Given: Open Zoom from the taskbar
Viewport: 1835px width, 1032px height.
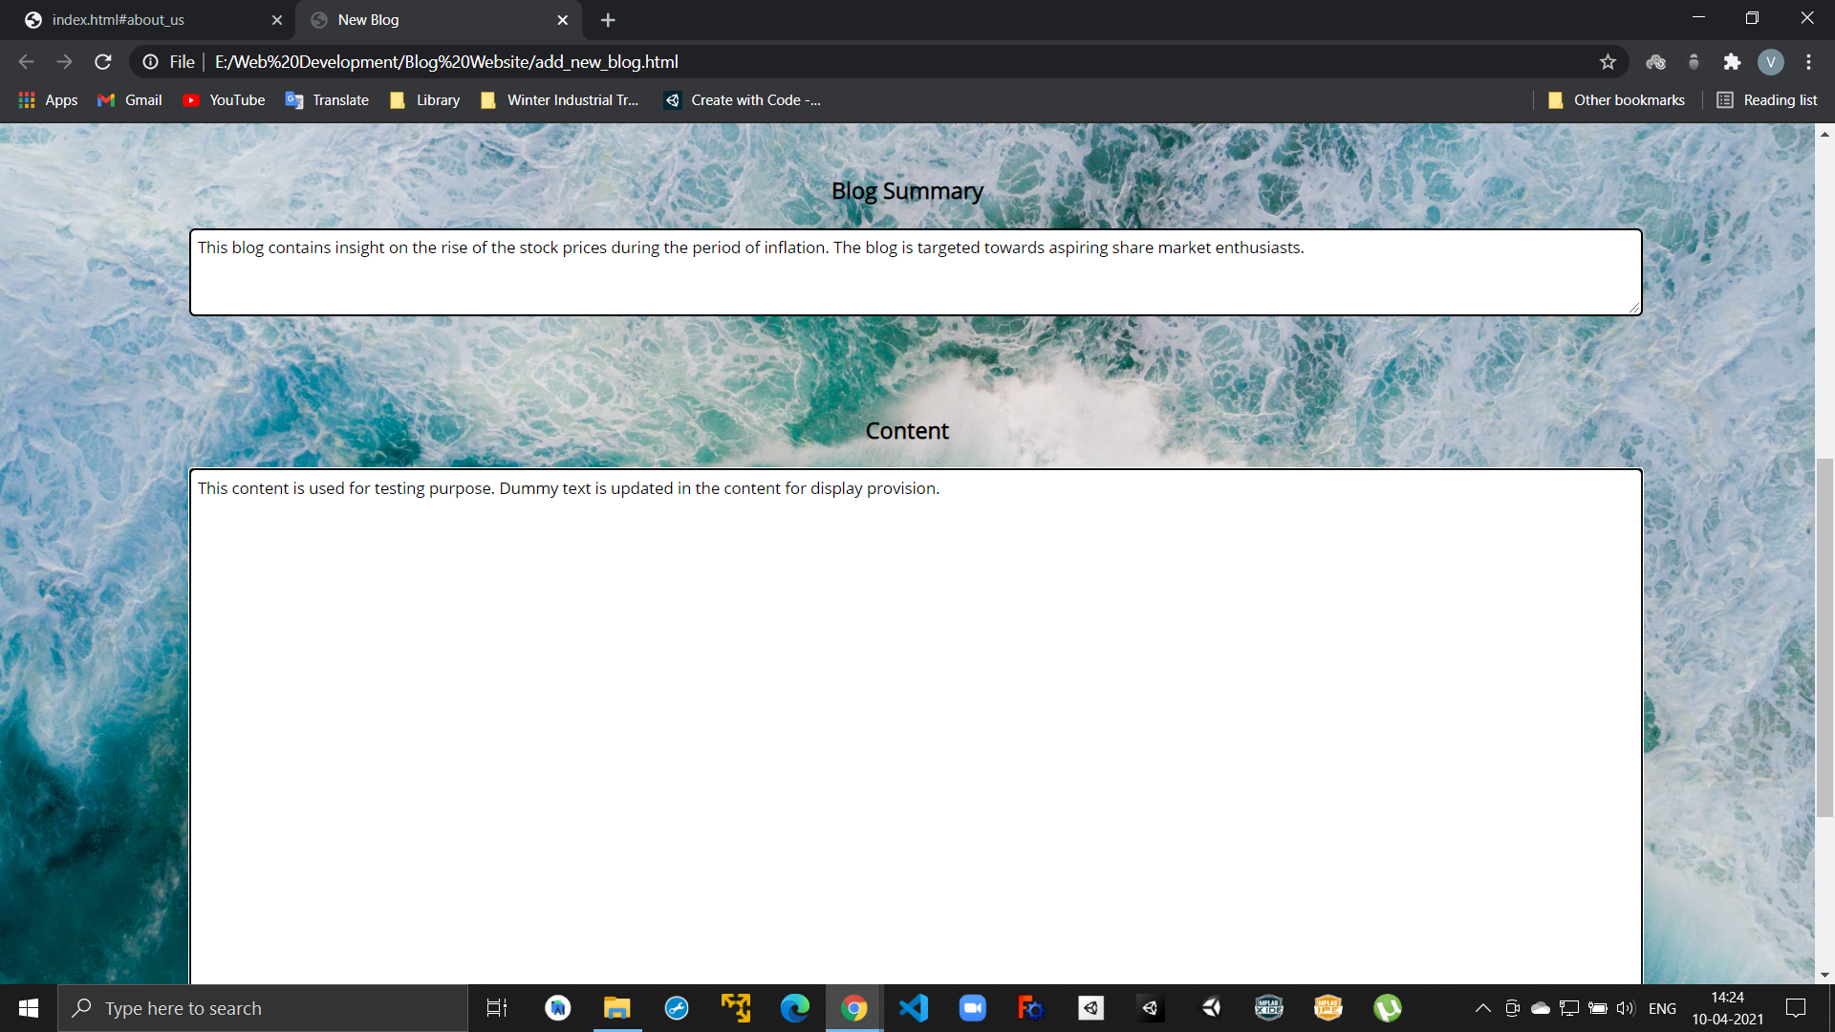Looking at the screenshot, I should [x=973, y=1008].
